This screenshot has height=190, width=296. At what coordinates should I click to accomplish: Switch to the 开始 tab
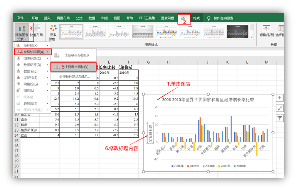pyautogui.click(x=35, y=18)
